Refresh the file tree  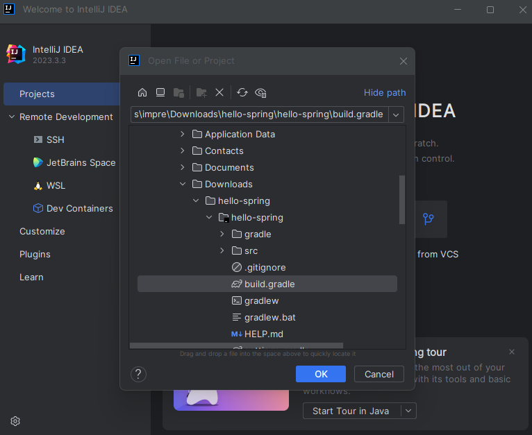242,92
